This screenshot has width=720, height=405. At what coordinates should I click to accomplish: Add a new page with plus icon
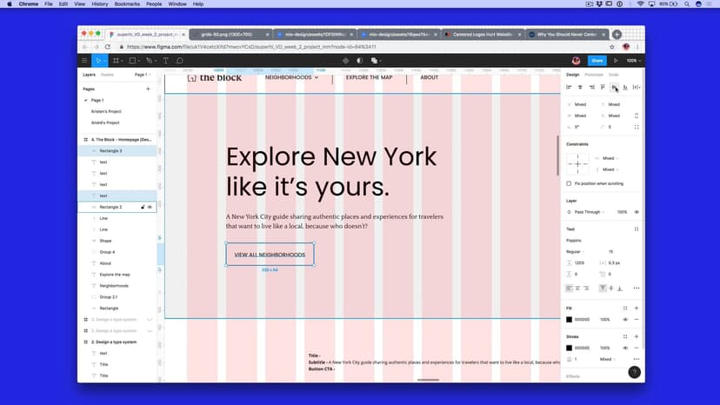148,89
